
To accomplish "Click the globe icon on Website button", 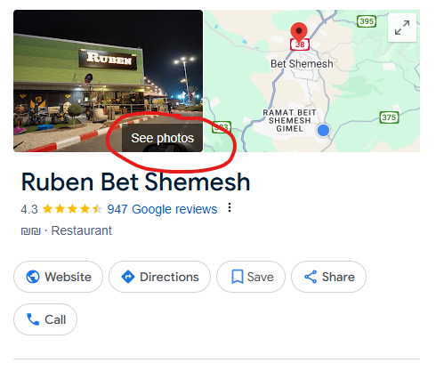I will tap(33, 277).
